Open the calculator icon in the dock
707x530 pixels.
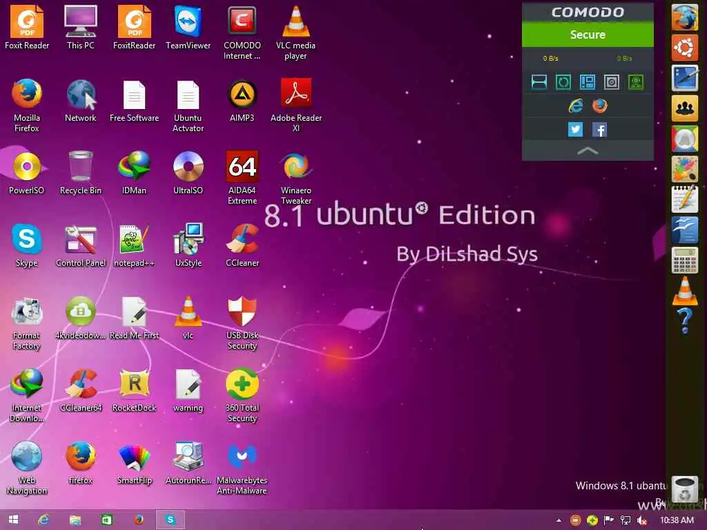click(x=684, y=259)
